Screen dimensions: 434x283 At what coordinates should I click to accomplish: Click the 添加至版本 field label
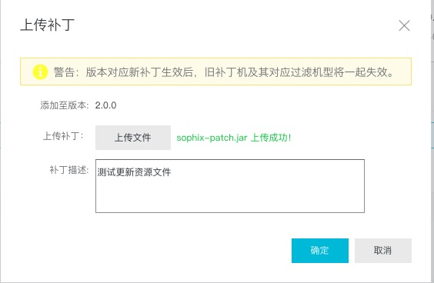point(64,105)
